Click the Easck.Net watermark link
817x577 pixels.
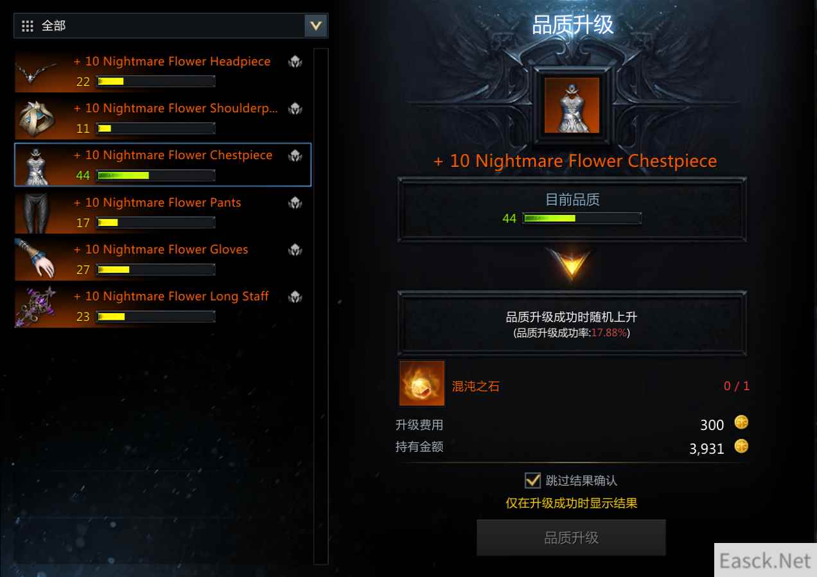765,560
